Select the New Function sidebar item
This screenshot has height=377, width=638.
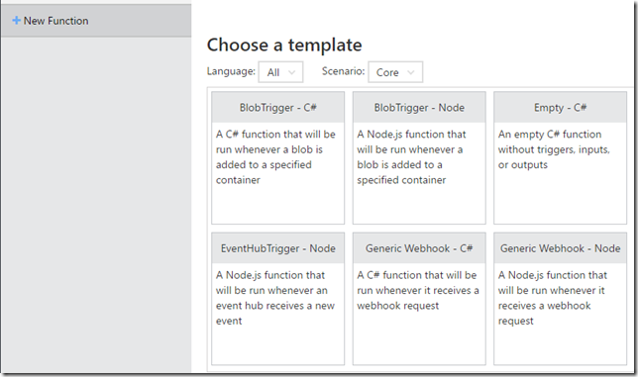coord(96,21)
